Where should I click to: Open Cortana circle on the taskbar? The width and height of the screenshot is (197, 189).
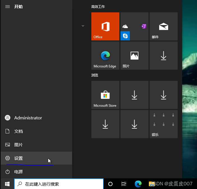tap(110, 184)
